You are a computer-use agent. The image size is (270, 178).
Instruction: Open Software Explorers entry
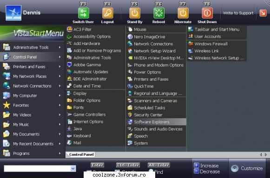coord(156,122)
